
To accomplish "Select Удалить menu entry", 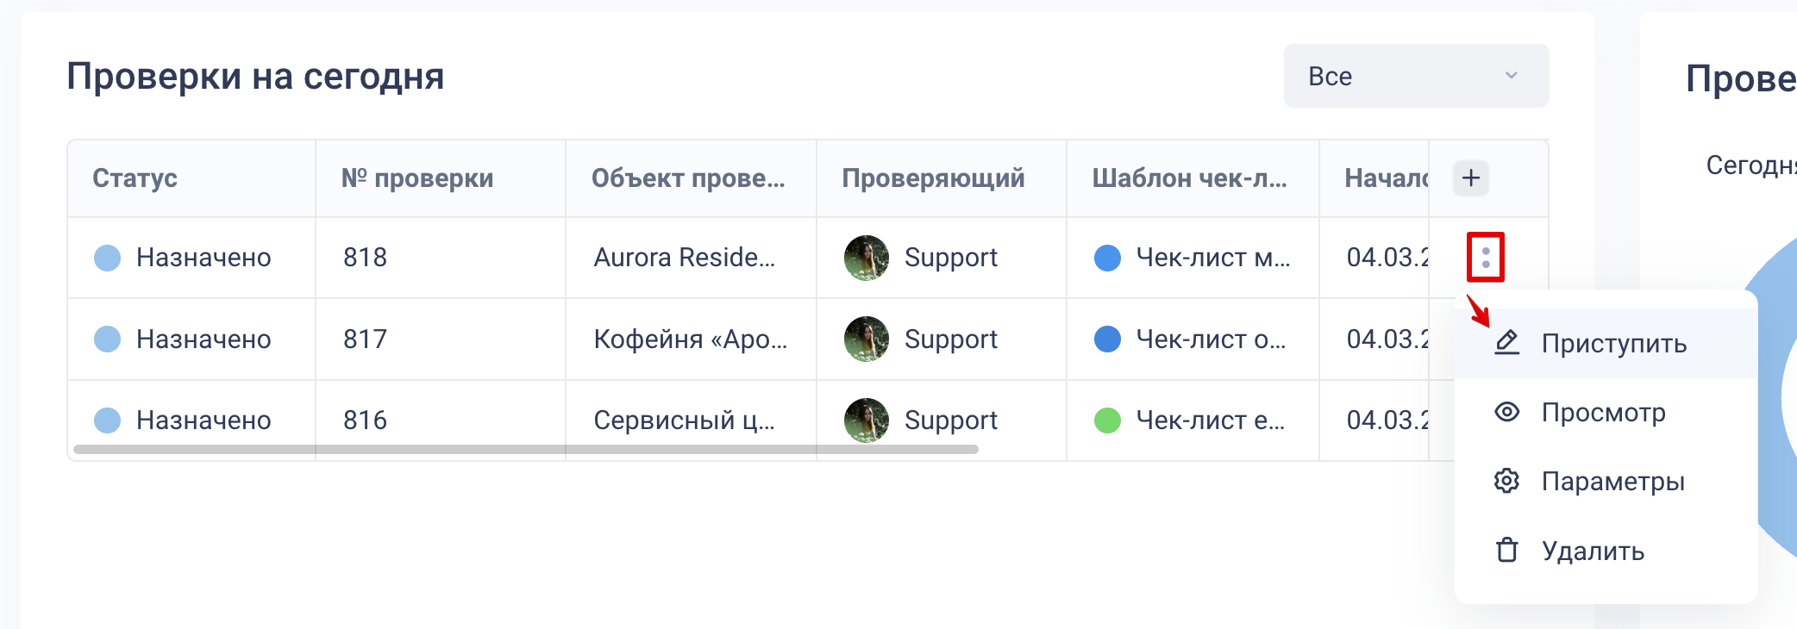I will click(x=1593, y=551).
